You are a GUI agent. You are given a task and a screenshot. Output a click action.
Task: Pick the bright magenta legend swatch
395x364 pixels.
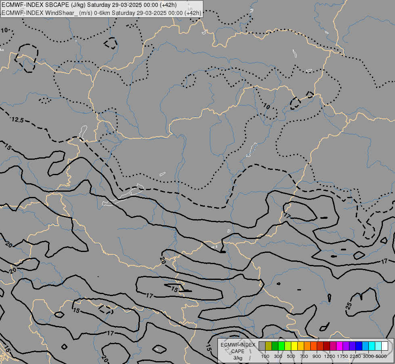[340, 346]
